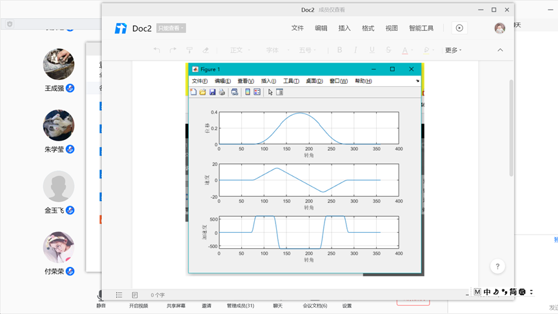Click the clear formatting eraser icon

[x=206, y=50]
